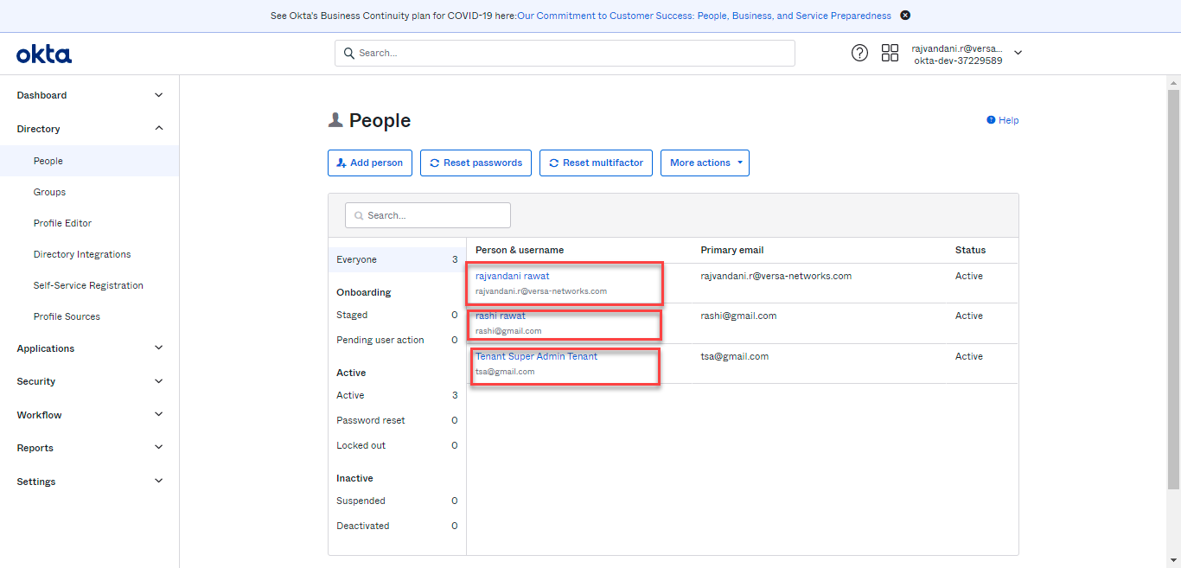
Task: Click the top global Search field
Action: 565,53
